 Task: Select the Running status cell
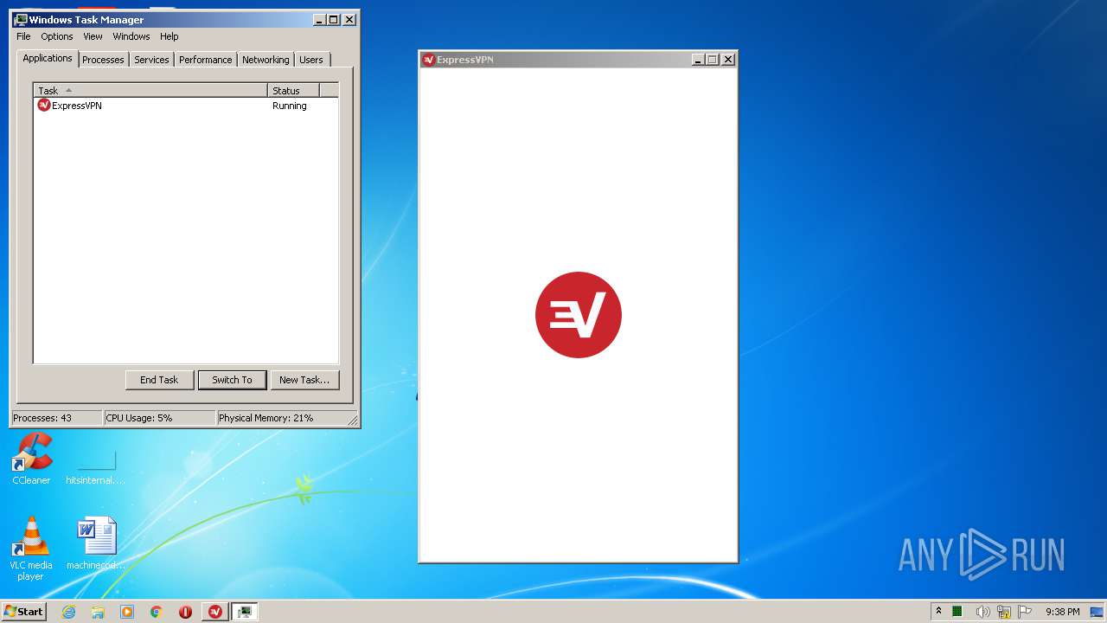click(290, 106)
